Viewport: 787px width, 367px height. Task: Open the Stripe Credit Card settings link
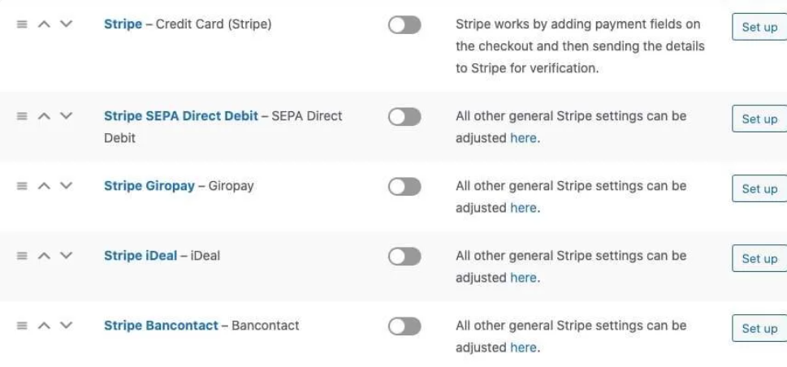click(x=120, y=24)
